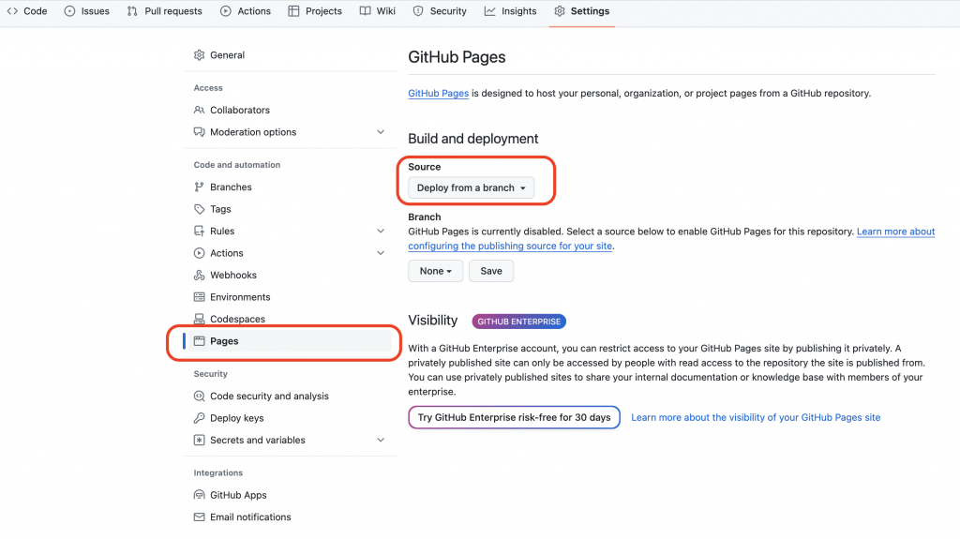The height and width of the screenshot is (539, 960).
Task: Click 'Try GitHub Enterprise risk-free' button
Action: [x=514, y=417]
